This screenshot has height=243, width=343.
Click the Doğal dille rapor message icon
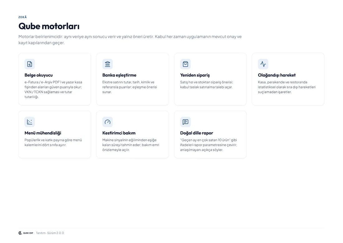185,122
